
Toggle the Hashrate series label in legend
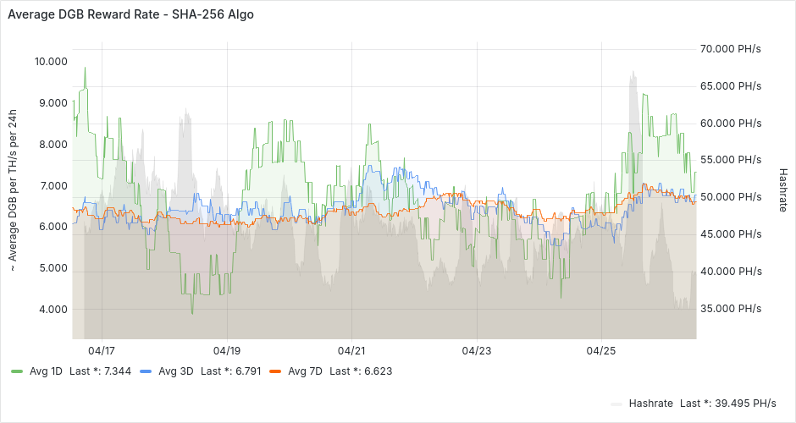coord(651,404)
